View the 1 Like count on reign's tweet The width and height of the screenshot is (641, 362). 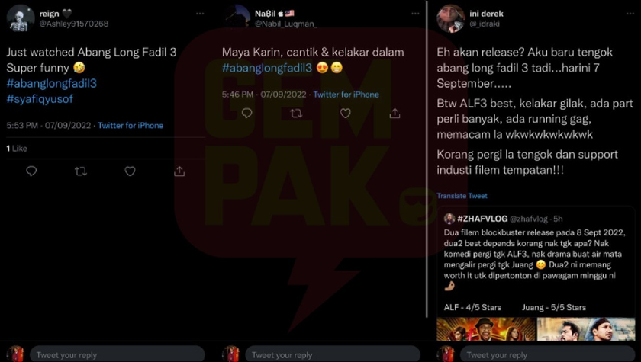pyautogui.click(x=17, y=149)
